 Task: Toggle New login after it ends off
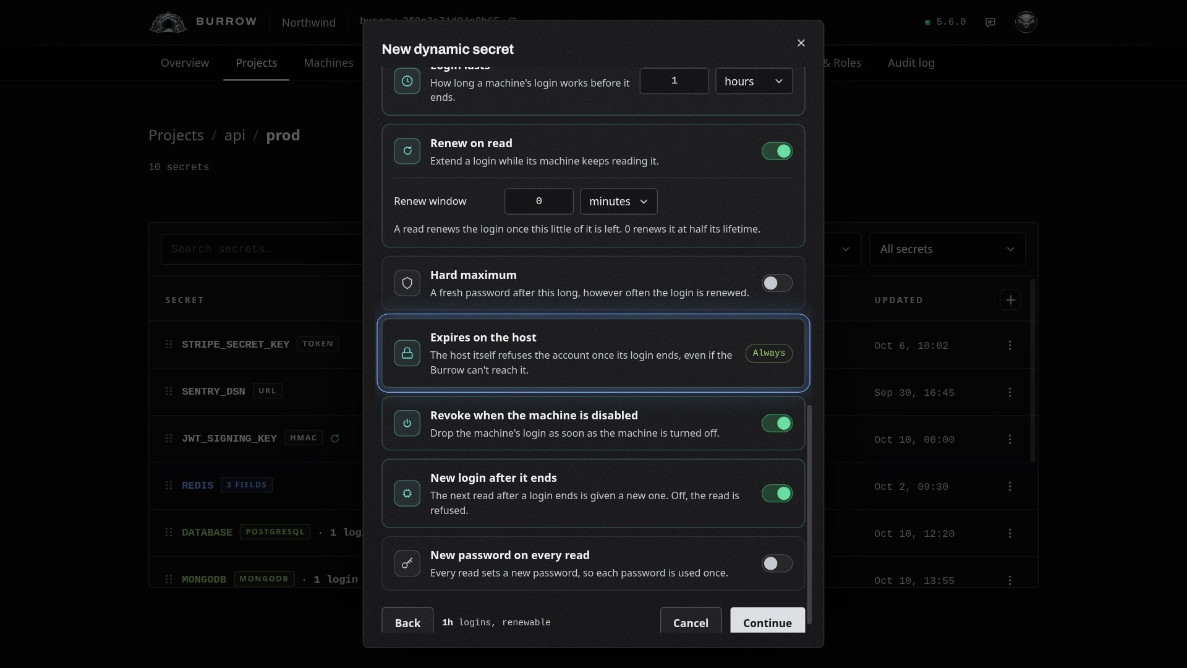pyautogui.click(x=777, y=494)
